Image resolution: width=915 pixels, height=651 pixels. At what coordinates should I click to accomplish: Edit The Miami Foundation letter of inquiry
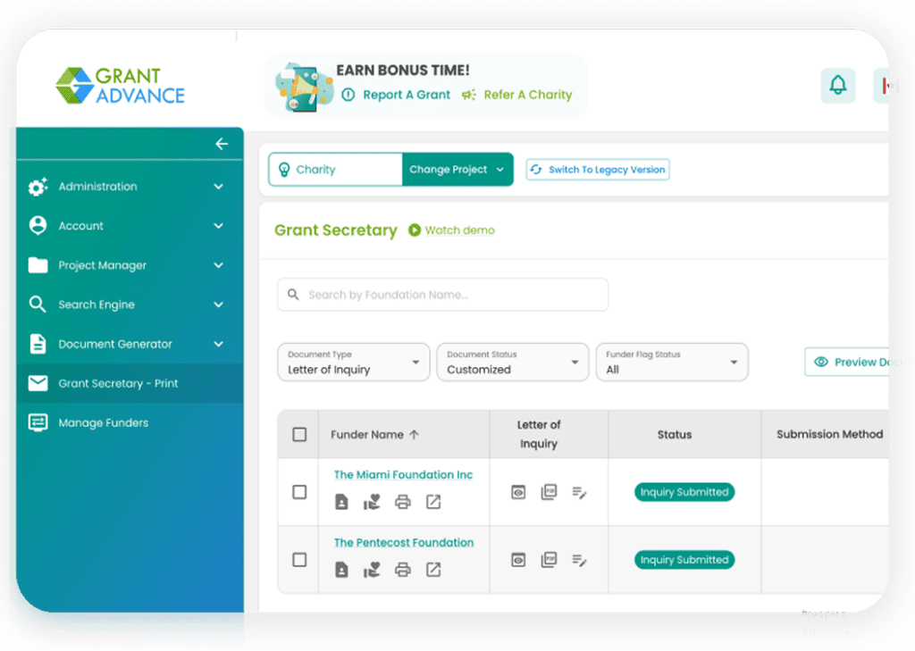tap(579, 492)
